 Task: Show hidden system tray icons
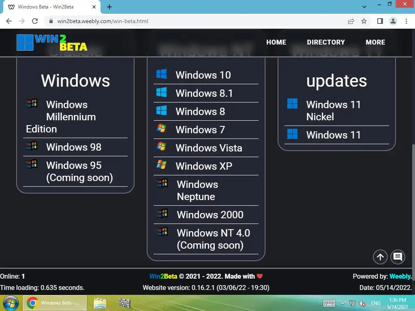[x=342, y=303]
